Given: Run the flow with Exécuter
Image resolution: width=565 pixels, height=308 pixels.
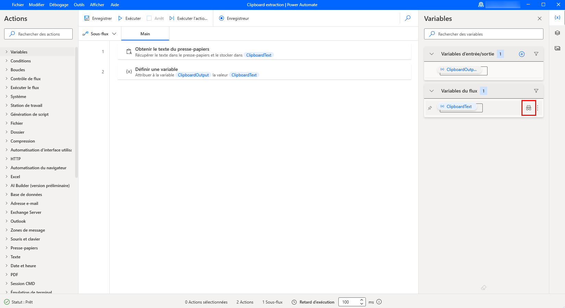Looking at the screenshot, I should [x=130, y=19].
